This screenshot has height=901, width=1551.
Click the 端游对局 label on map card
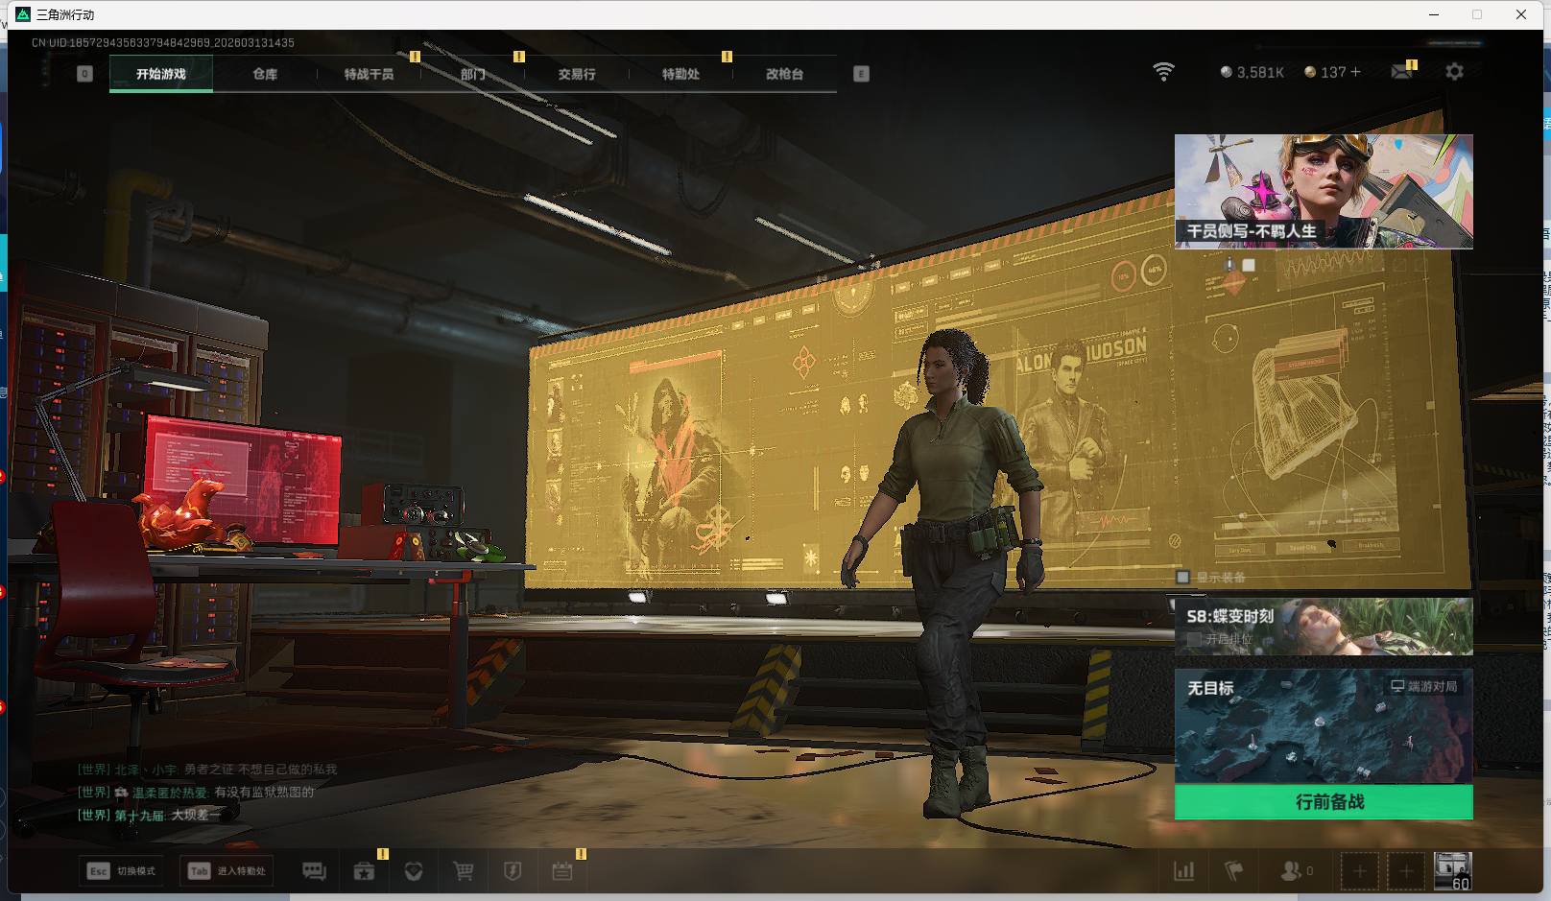point(1424,686)
